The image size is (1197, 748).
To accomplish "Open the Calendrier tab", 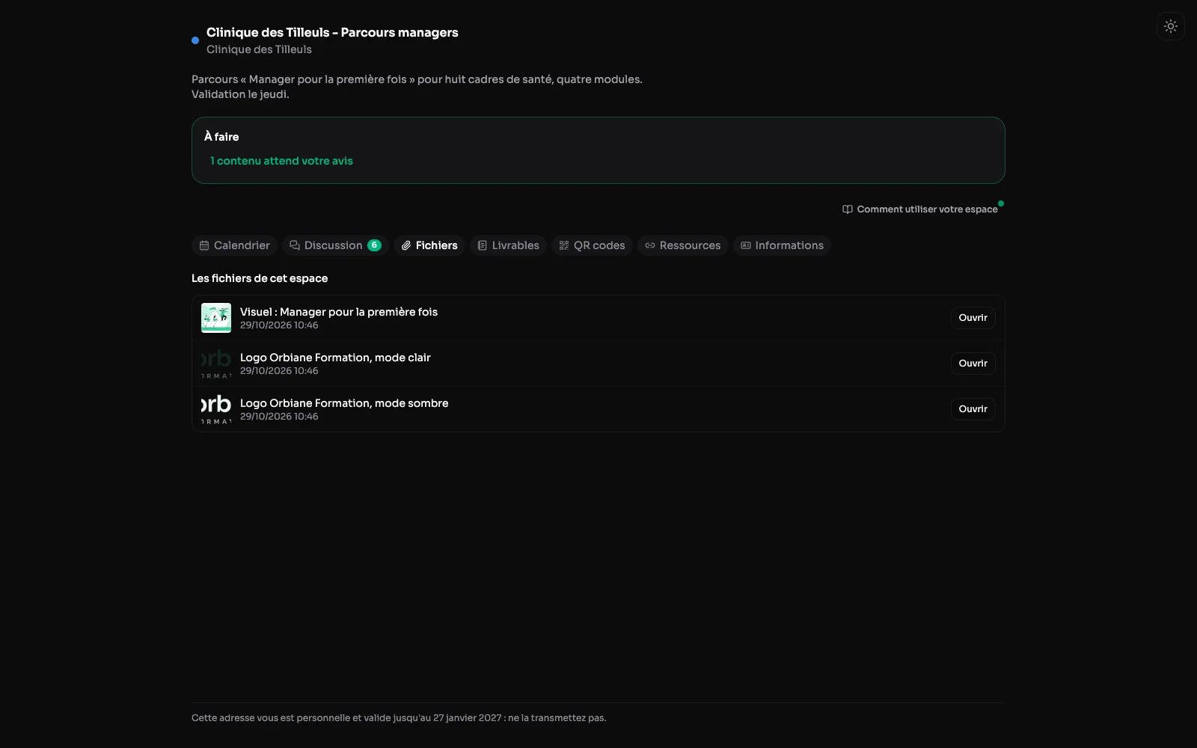I will coord(234,245).
